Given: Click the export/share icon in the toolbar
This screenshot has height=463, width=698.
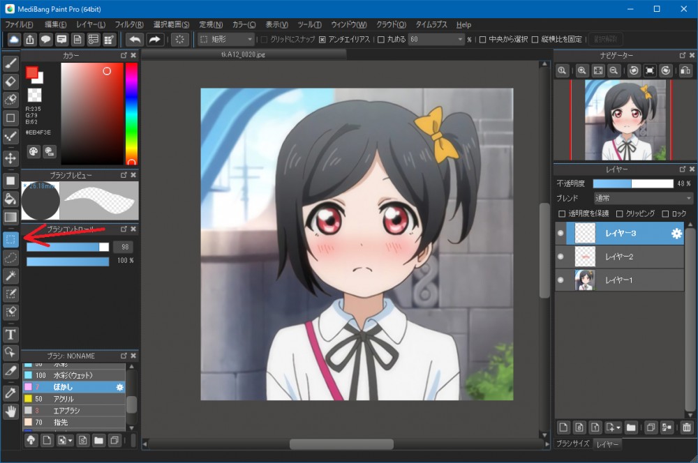Looking at the screenshot, I should click(30, 40).
